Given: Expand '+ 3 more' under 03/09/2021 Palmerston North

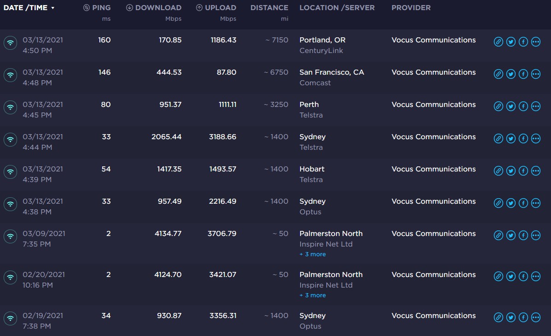Looking at the screenshot, I should [x=313, y=254].
